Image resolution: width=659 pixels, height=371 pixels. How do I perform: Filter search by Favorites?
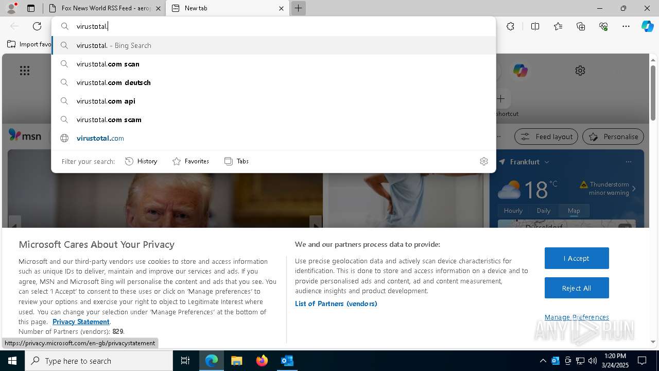pos(190,161)
